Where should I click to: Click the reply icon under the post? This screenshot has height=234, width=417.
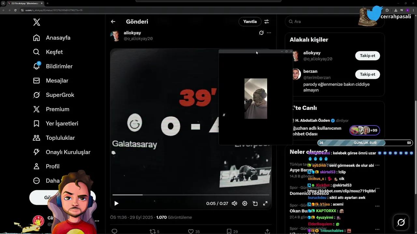click(x=114, y=231)
